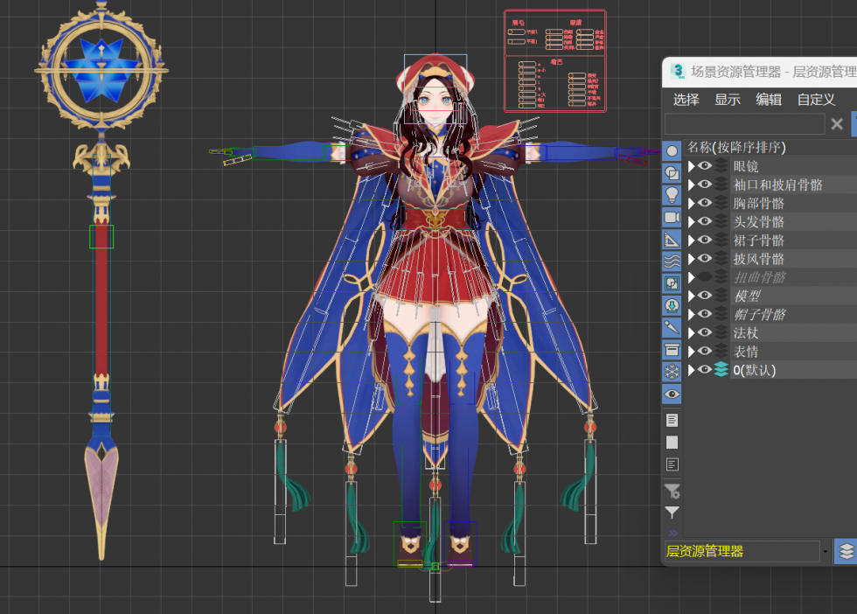
Task: Expand the 法杖 layer node
Action: click(691, 333)
